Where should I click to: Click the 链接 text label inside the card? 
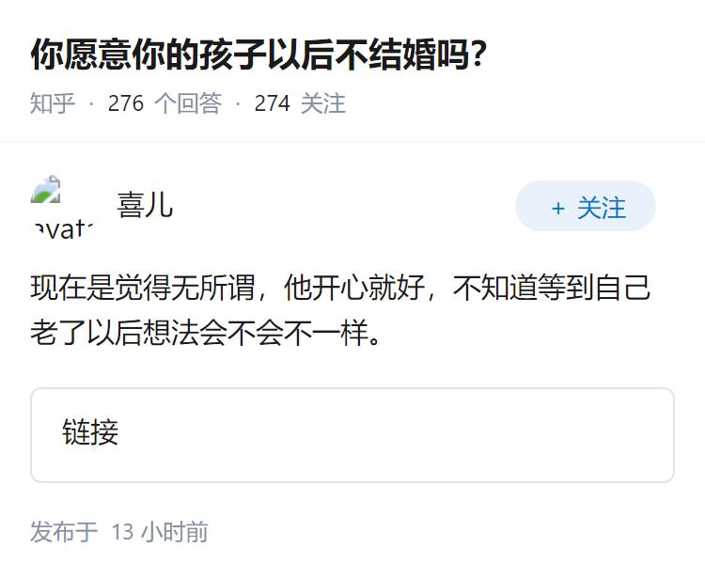click(90, 433)
